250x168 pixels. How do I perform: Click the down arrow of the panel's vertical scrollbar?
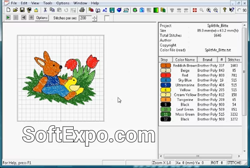245,151
